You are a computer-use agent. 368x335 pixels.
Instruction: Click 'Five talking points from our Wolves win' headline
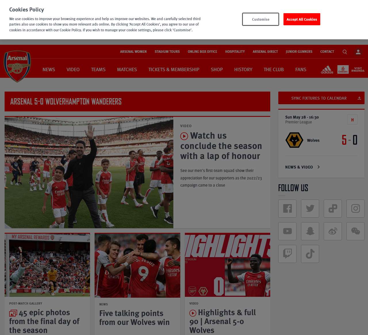(x=135, y=318)
